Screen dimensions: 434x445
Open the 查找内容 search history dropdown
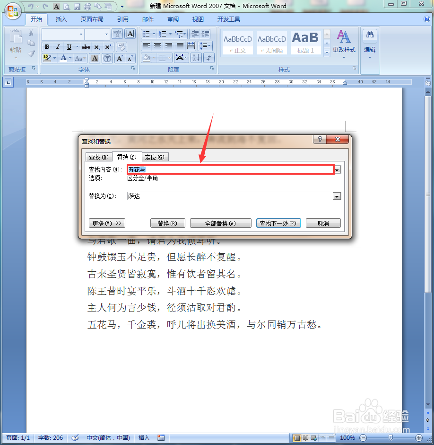[x=337, y=169]
